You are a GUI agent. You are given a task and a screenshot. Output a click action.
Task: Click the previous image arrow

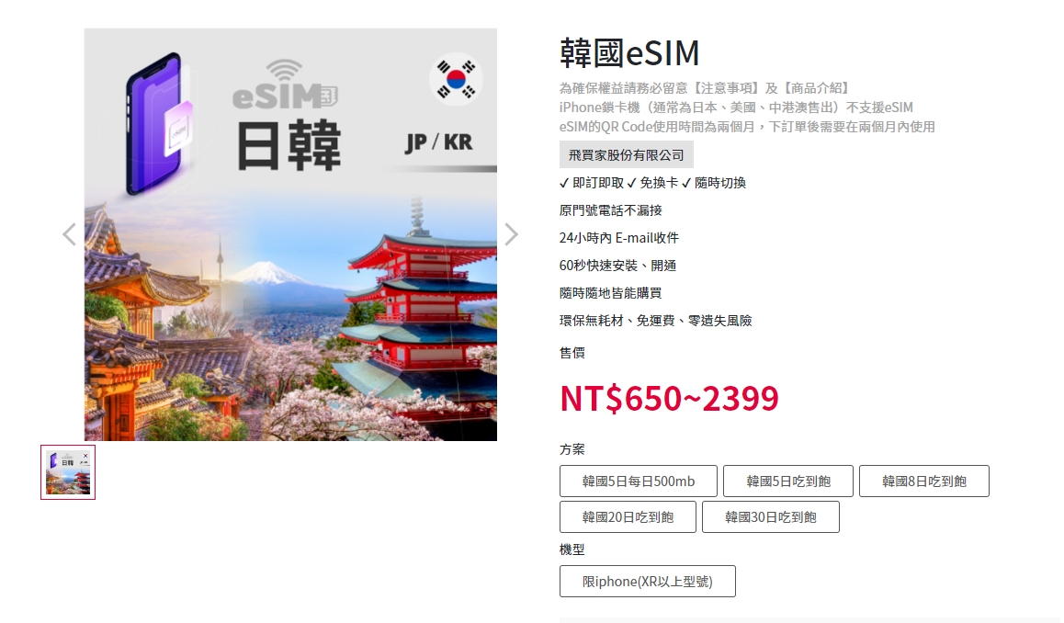click(x=69, y=235)
